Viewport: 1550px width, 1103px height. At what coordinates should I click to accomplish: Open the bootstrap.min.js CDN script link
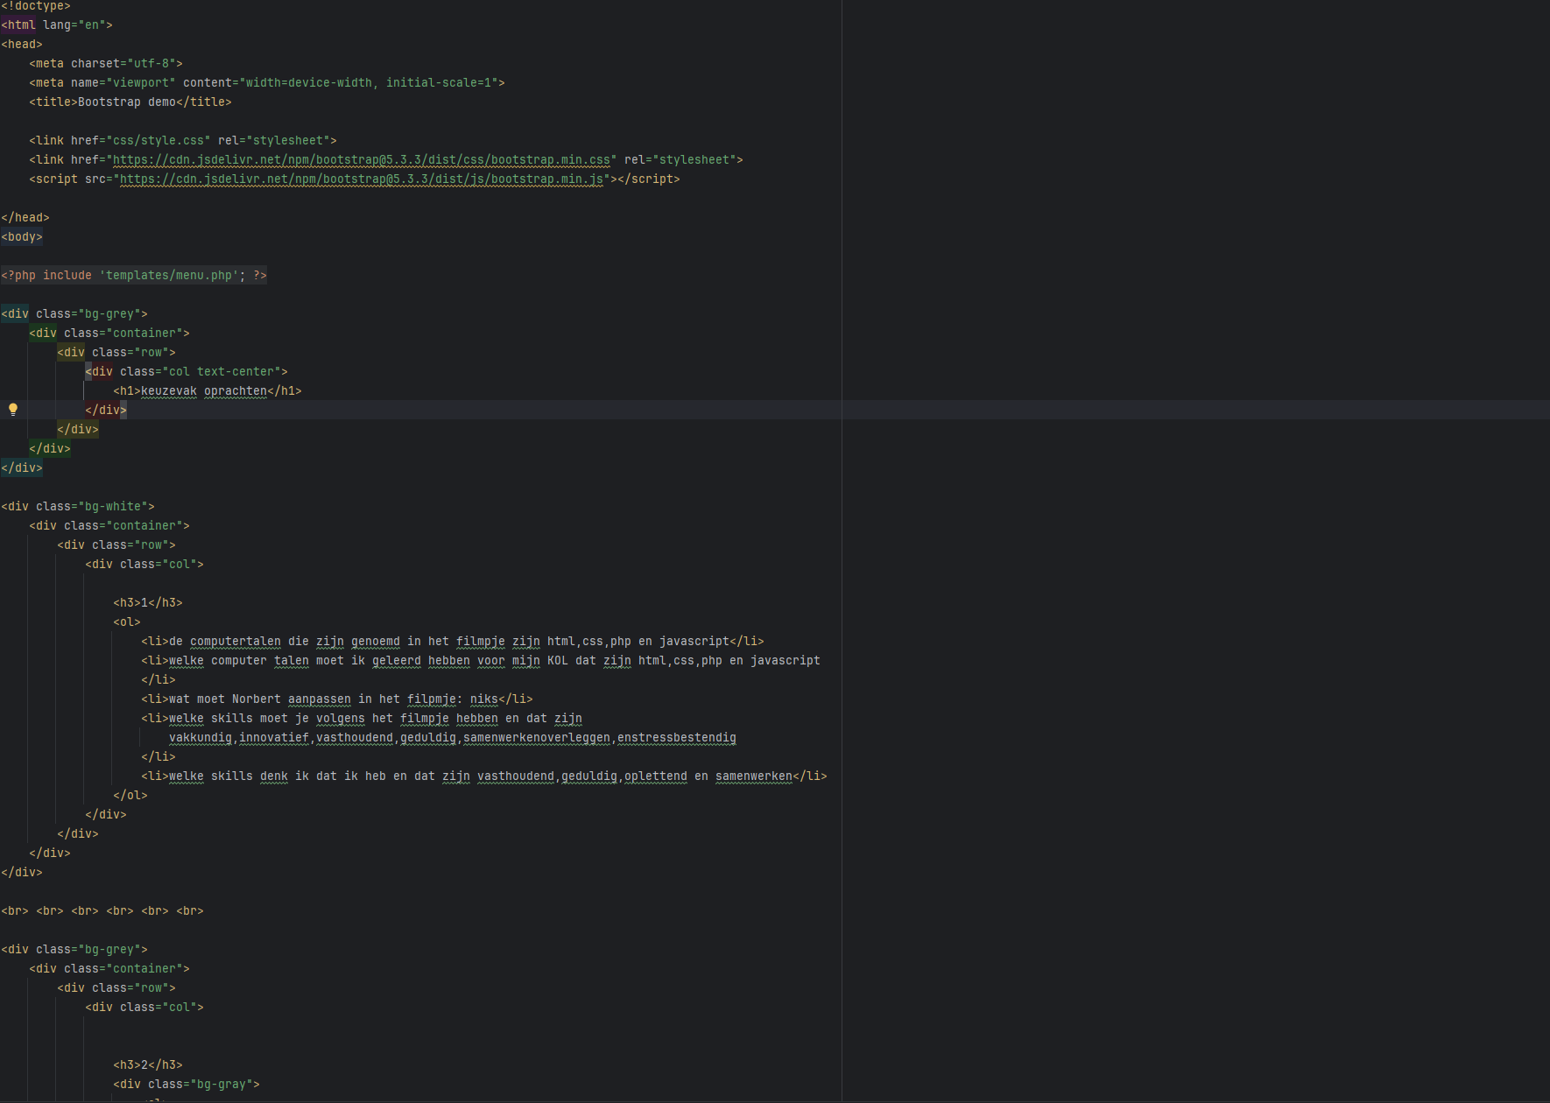pyautogui.click(x=361, y=179)
